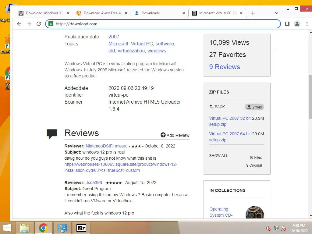Viewport: 312px width, 234px height.
Task: Open the Action Center flag icon
Action: 283,228
